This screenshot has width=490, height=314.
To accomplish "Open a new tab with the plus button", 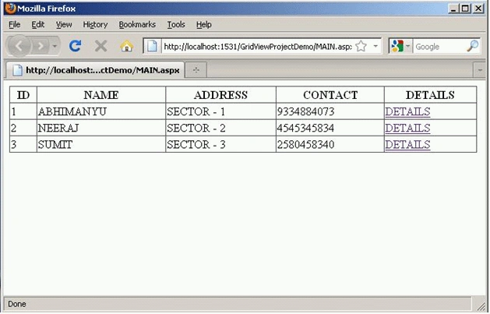I will click(196, 70).
